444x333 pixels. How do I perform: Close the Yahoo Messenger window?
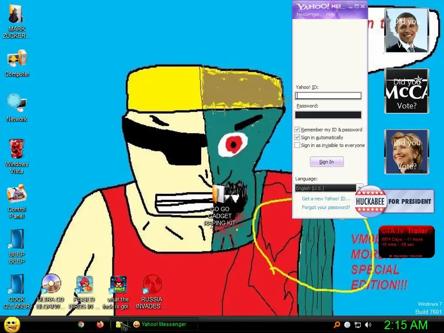(363, 7)
